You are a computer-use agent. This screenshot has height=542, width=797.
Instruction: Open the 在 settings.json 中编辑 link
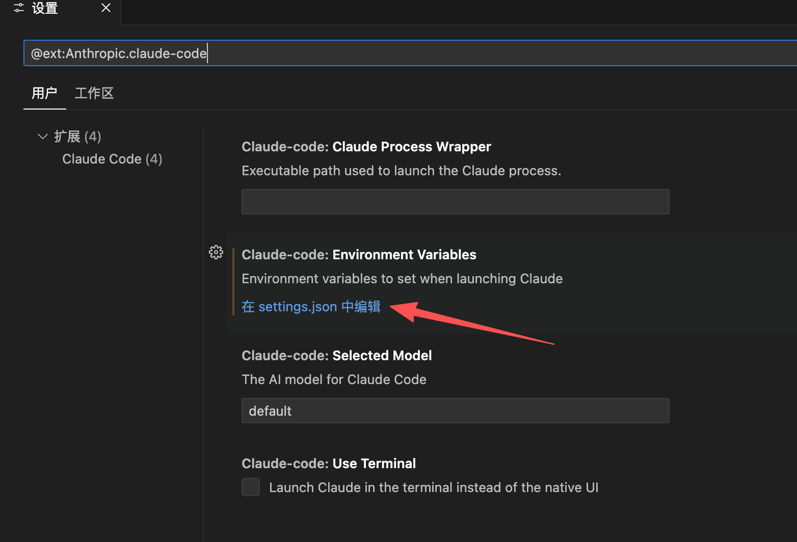(311, 307)
